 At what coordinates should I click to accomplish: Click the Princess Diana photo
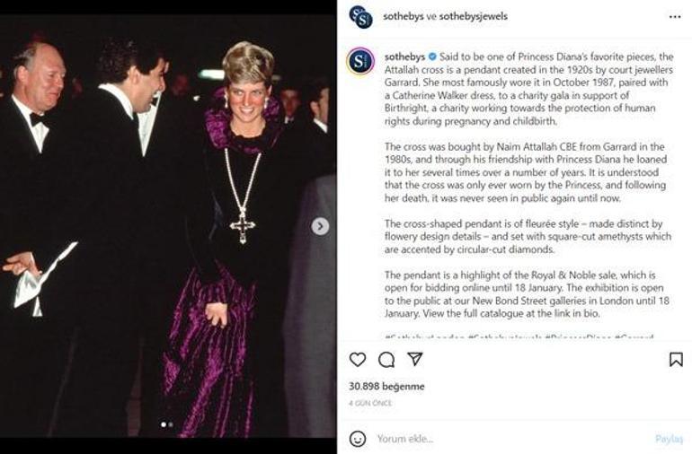[168, 224]
